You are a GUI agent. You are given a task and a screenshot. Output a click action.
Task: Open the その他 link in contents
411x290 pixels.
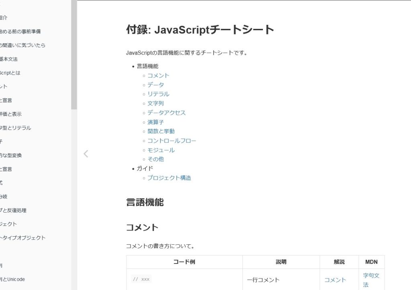click(x=155, y=159)
